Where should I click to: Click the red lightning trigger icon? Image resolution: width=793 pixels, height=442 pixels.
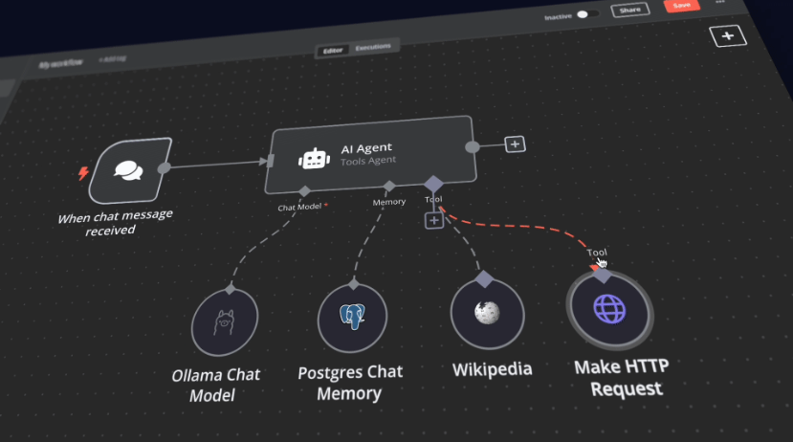[x=83, y=174]
